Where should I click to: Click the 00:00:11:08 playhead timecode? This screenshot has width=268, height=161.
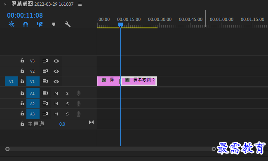25,15
